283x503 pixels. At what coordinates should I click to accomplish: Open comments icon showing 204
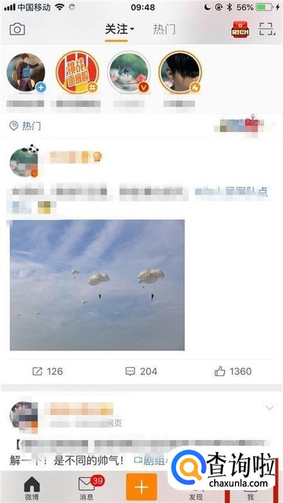coord(141,372)
